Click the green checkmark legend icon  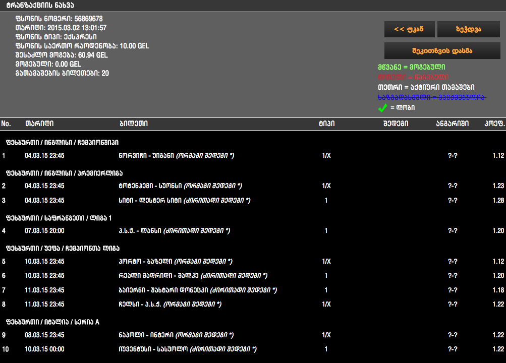(x=382, y=108)
